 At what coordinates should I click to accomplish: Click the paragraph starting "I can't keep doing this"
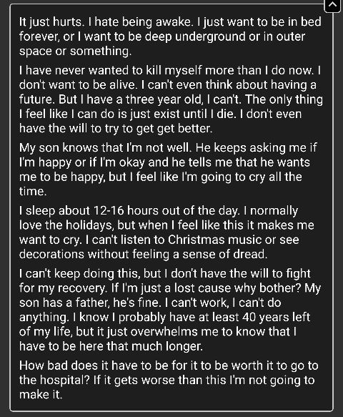pos(170,310)
